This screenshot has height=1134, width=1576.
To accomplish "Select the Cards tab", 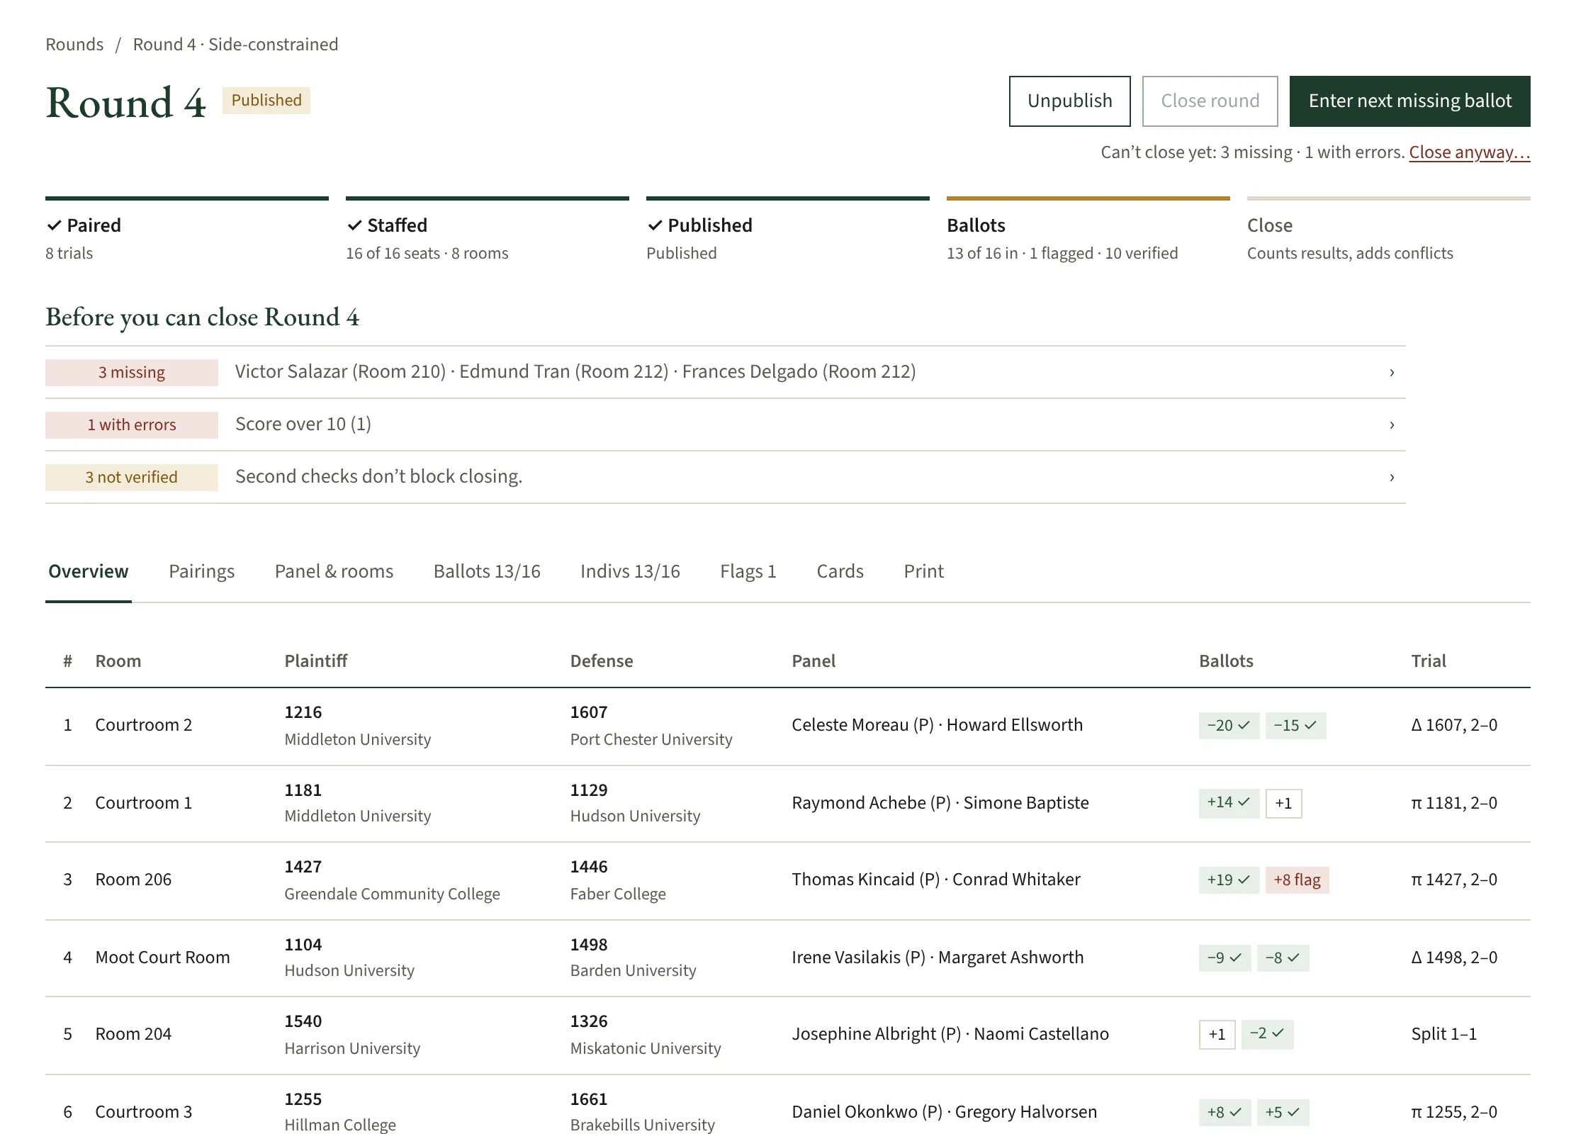I will (840, 571).
